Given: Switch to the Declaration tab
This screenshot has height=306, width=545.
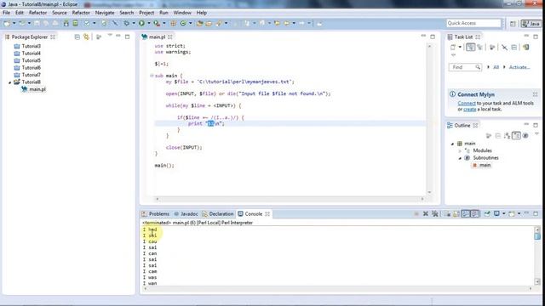Looking at the screenshot, I should point(218,213).
